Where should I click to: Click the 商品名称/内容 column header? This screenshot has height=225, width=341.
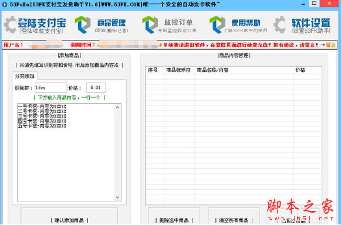244,70
